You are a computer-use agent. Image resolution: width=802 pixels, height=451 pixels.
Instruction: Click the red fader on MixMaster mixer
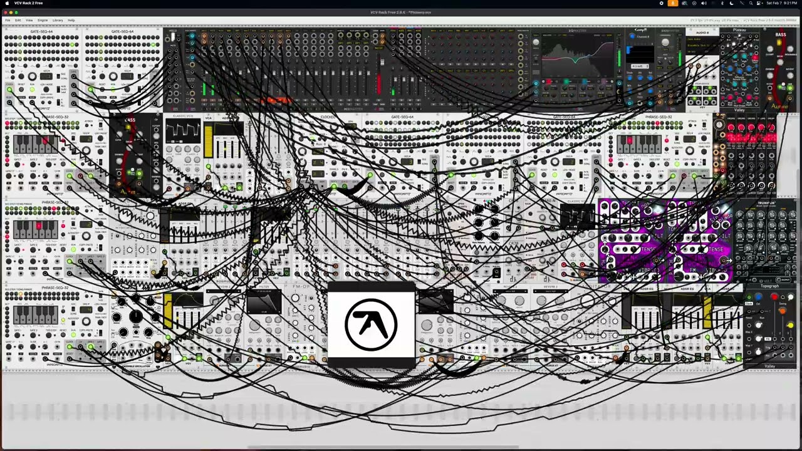pos(379,85)
